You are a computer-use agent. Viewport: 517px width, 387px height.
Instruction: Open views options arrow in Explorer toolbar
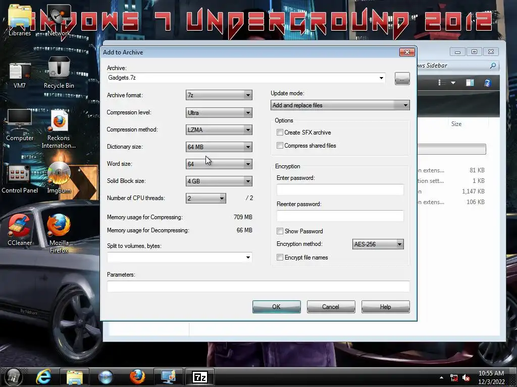coord(453,83)
